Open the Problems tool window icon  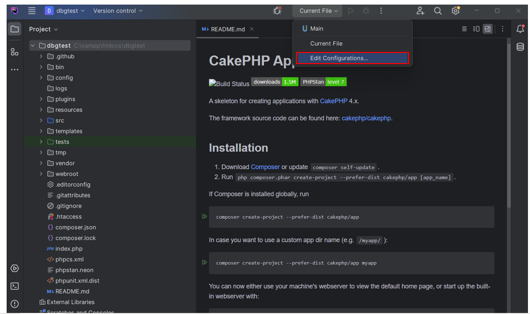(15, 304)
